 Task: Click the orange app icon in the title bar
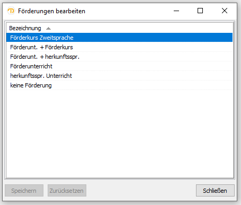[11, 11]
